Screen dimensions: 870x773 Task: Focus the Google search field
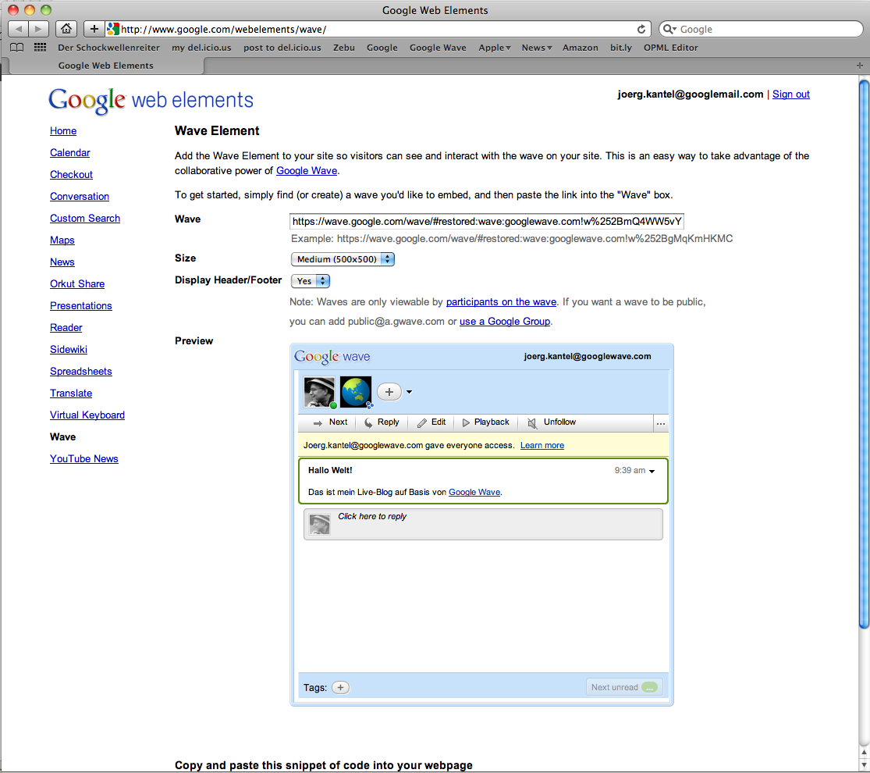point(761,30)
